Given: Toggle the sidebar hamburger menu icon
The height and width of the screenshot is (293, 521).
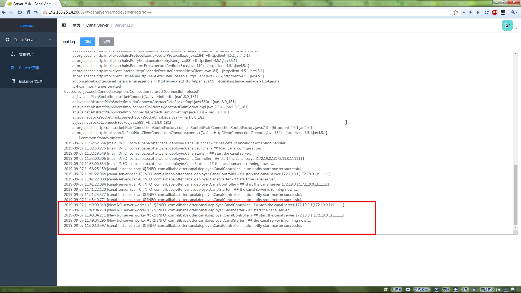Looking at the screenshot, I should 64,25.
